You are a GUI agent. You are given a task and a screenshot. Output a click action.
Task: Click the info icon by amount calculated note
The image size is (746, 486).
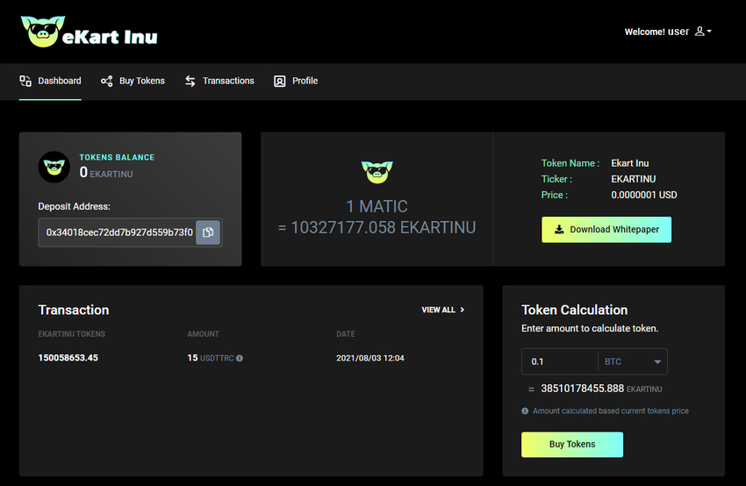coord(525,411)
